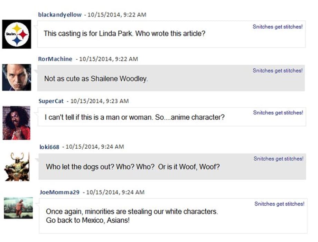Click loki668's horned-helmet avatar
318x242 pixels.
(17, 167)
